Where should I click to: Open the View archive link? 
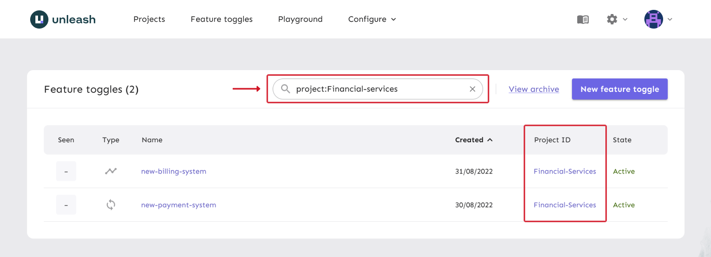point(534,89)
